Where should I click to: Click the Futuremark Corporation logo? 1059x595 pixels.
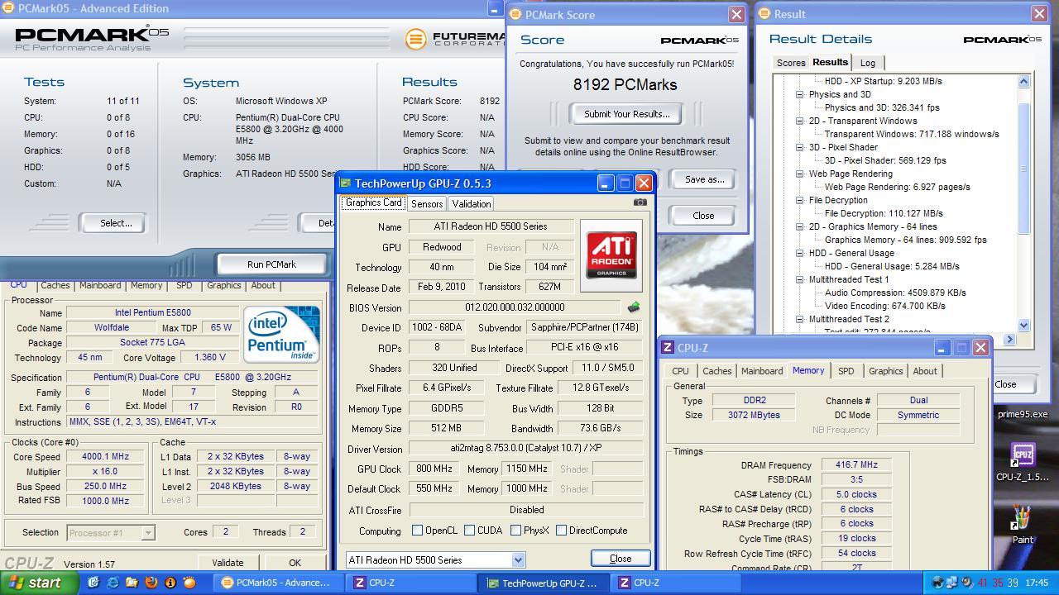click(454, 38)
